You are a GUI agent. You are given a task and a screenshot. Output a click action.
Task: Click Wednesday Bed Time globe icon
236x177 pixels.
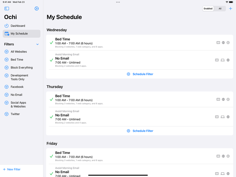click(223, 43)
